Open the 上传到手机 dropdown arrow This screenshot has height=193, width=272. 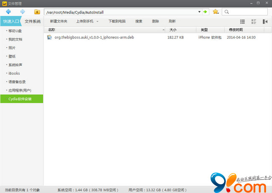pos(98,21)
